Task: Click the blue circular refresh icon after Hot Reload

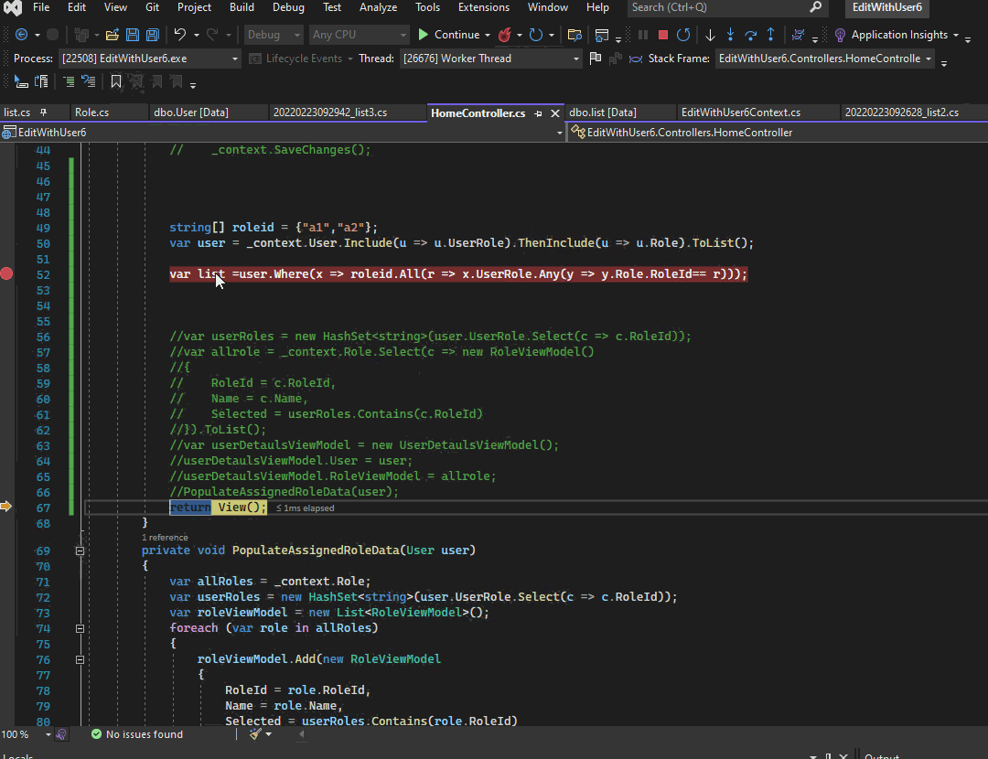Action: (535, 35)
